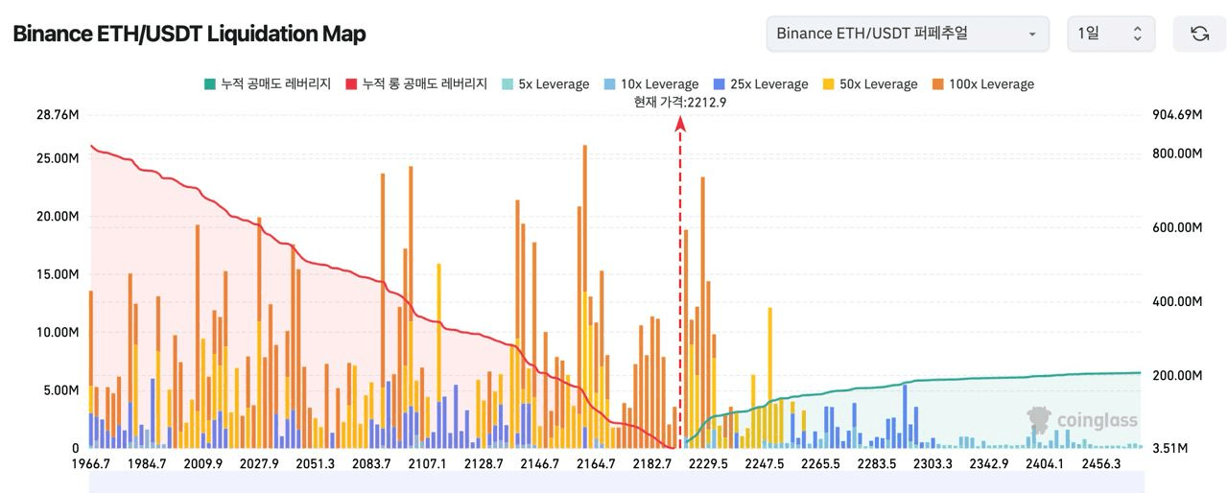
Task: Click the 2404.1 price axis label
Action: (x=1044, y=464)
